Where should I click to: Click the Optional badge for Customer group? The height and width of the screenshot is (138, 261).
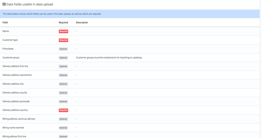[x=63, y=58]
